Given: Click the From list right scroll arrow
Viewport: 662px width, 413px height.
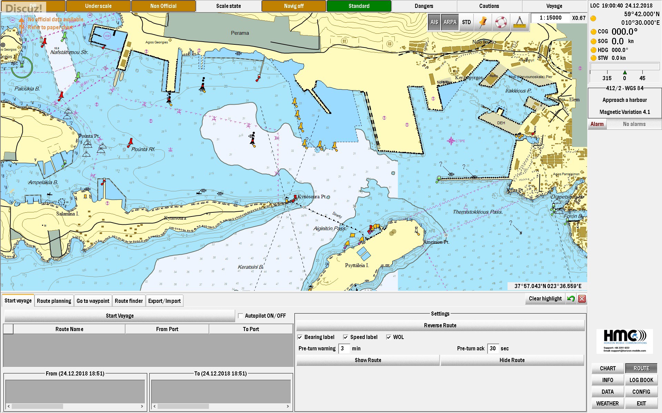Looking at the screenshot, I should coord(142,406).
